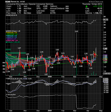
Task: Click the Volume legend bars icon
Action: tap(6, 42)
